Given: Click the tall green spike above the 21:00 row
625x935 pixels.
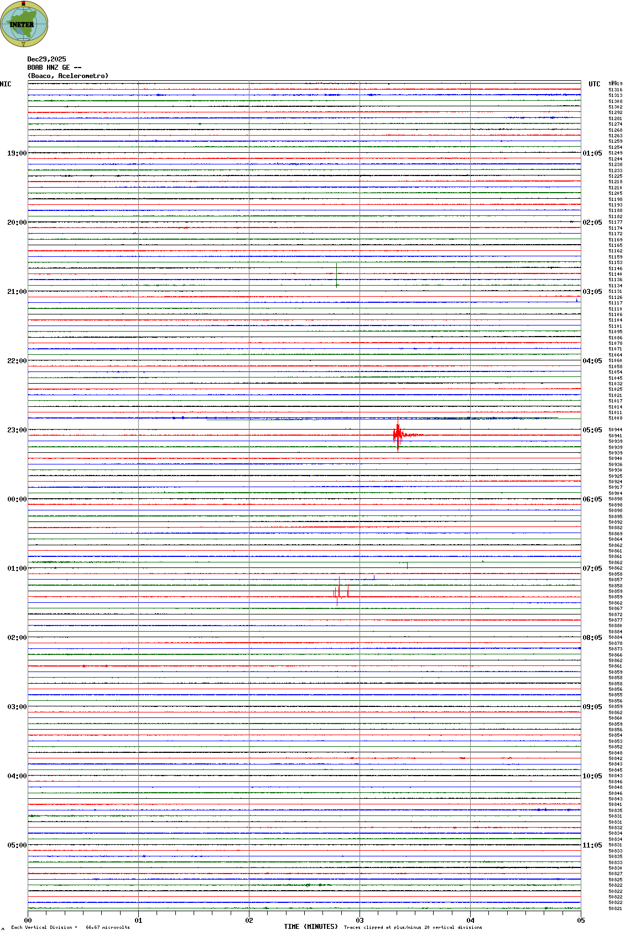Looking at the screenshot, I should 336,275.
